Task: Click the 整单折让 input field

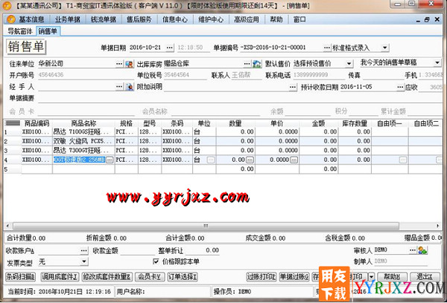Action: point(202,250)
